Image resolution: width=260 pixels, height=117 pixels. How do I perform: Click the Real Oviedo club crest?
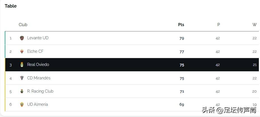(x=22, y=65)
